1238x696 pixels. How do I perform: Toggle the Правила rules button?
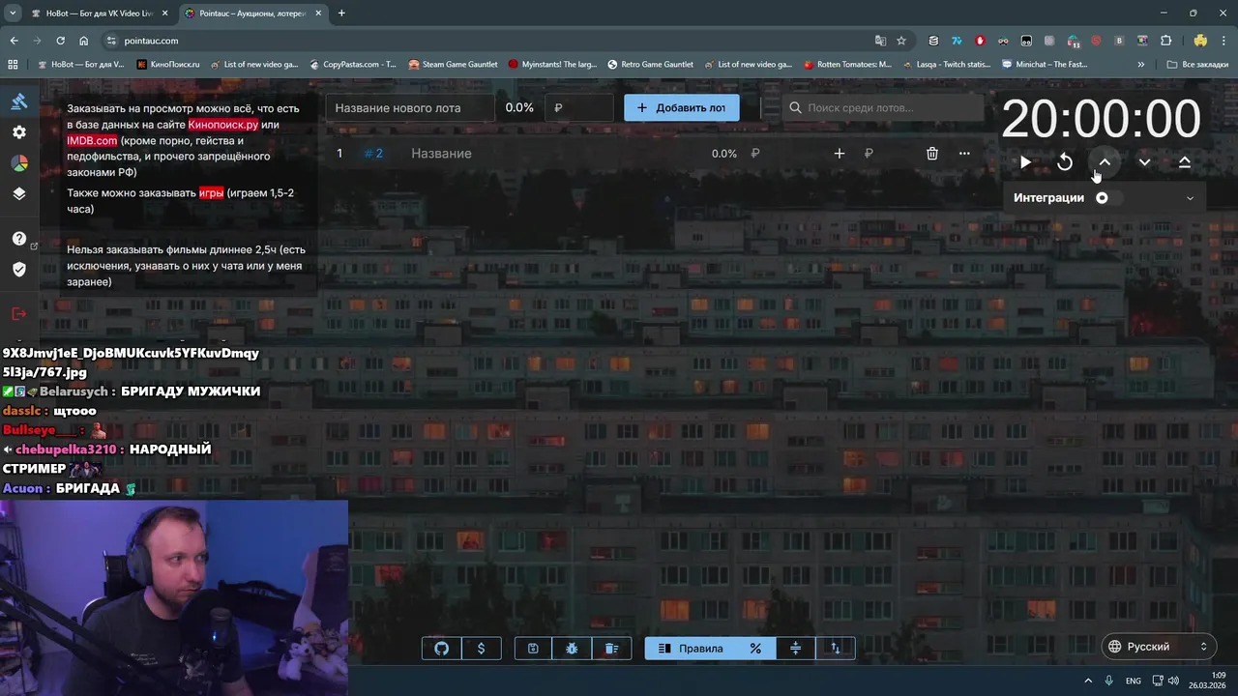[691, 649]
